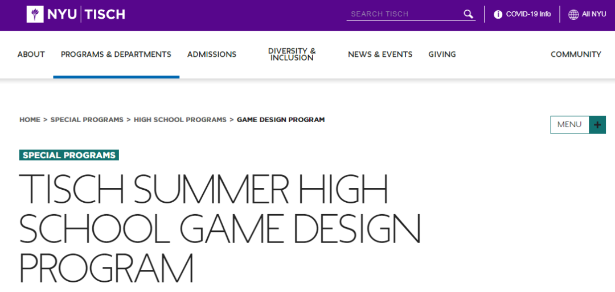Select Programs & Departments in the navigation
Viewport: 615px width, 292px height.
116,55
